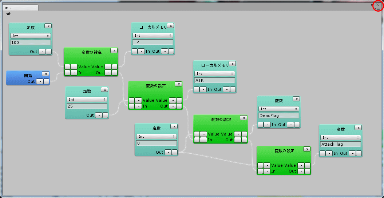Click In minus button on HP node
This screenshot has width=384, height=198.
point(141,51)
